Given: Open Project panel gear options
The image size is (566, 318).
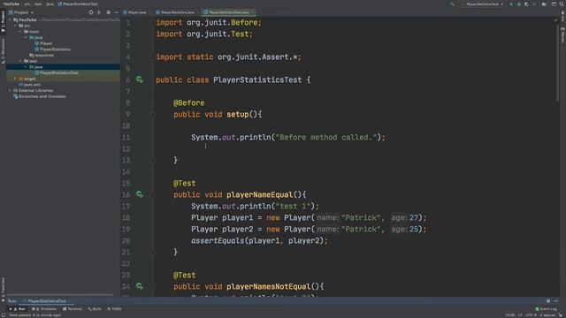Looking at the screenshot, I should click(108, 12).
